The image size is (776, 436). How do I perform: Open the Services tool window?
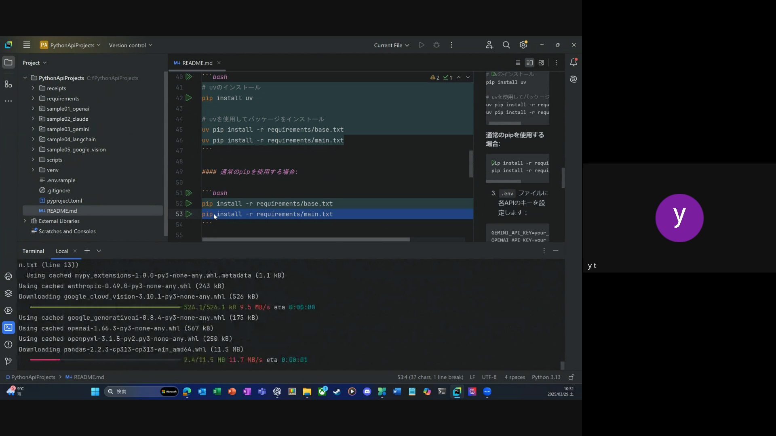(8, 310)
